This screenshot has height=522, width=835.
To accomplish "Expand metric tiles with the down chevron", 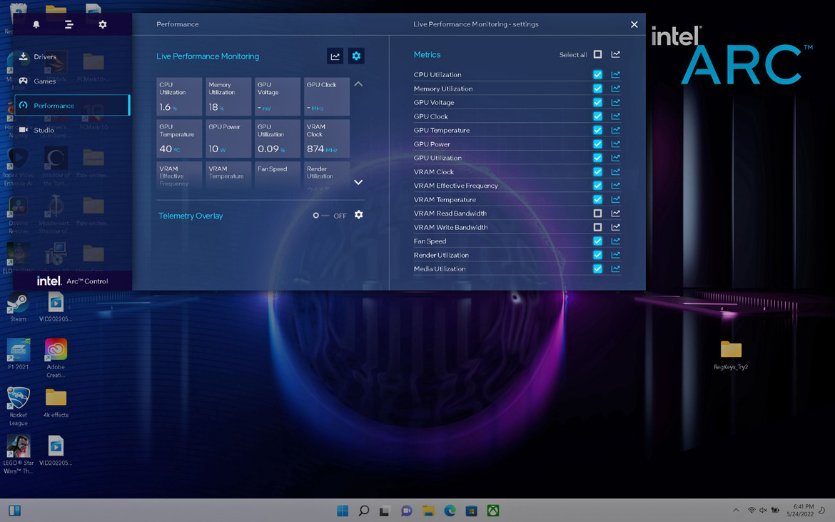I will (358, 182).
